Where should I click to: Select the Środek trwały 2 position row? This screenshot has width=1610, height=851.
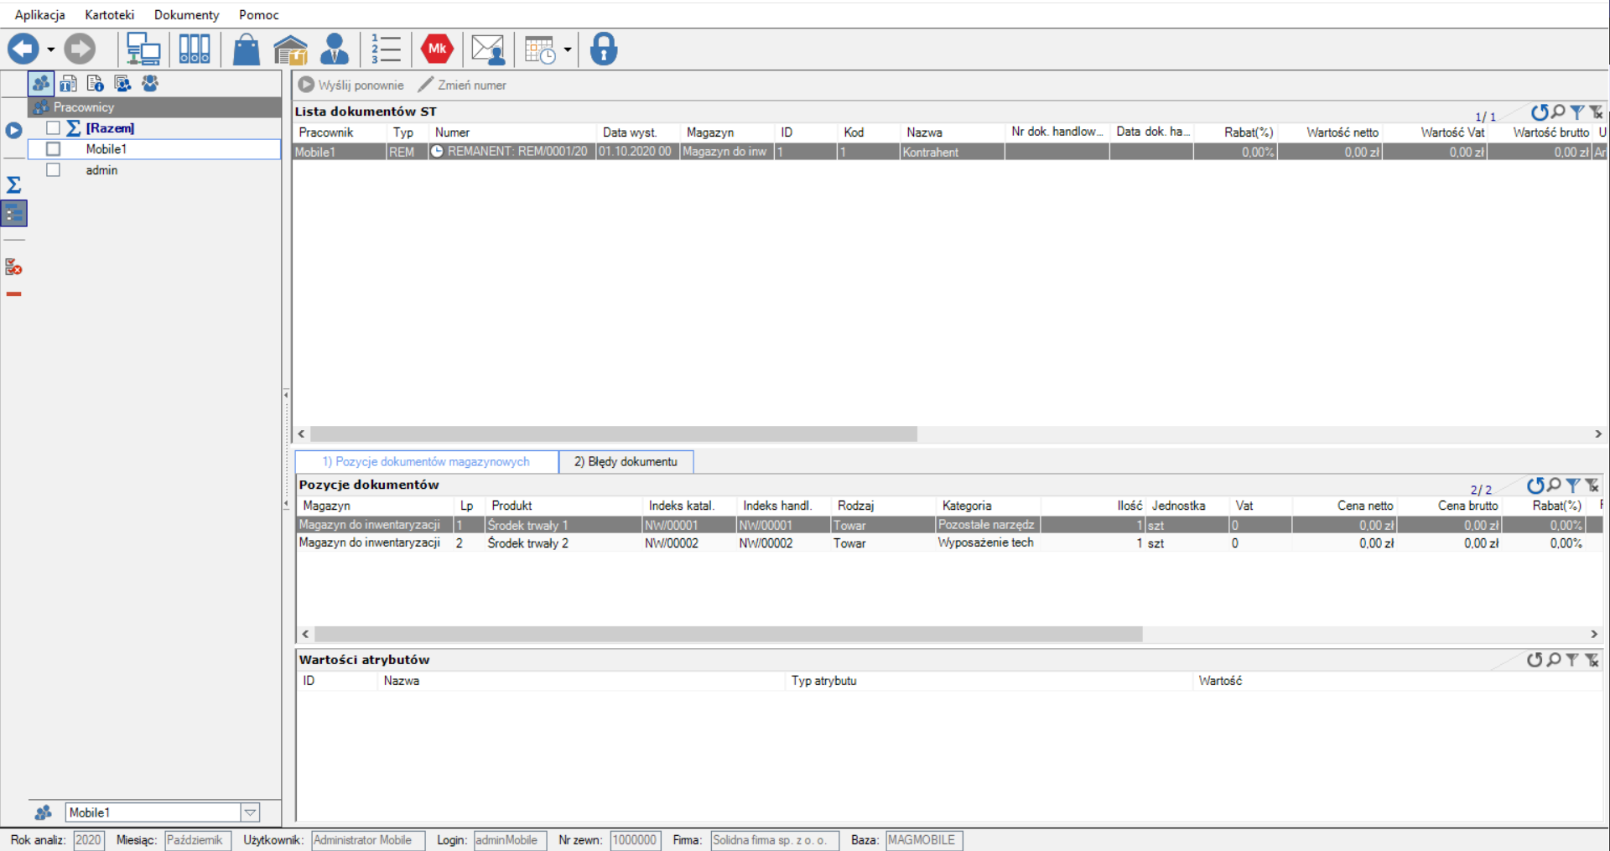[949, 543]
